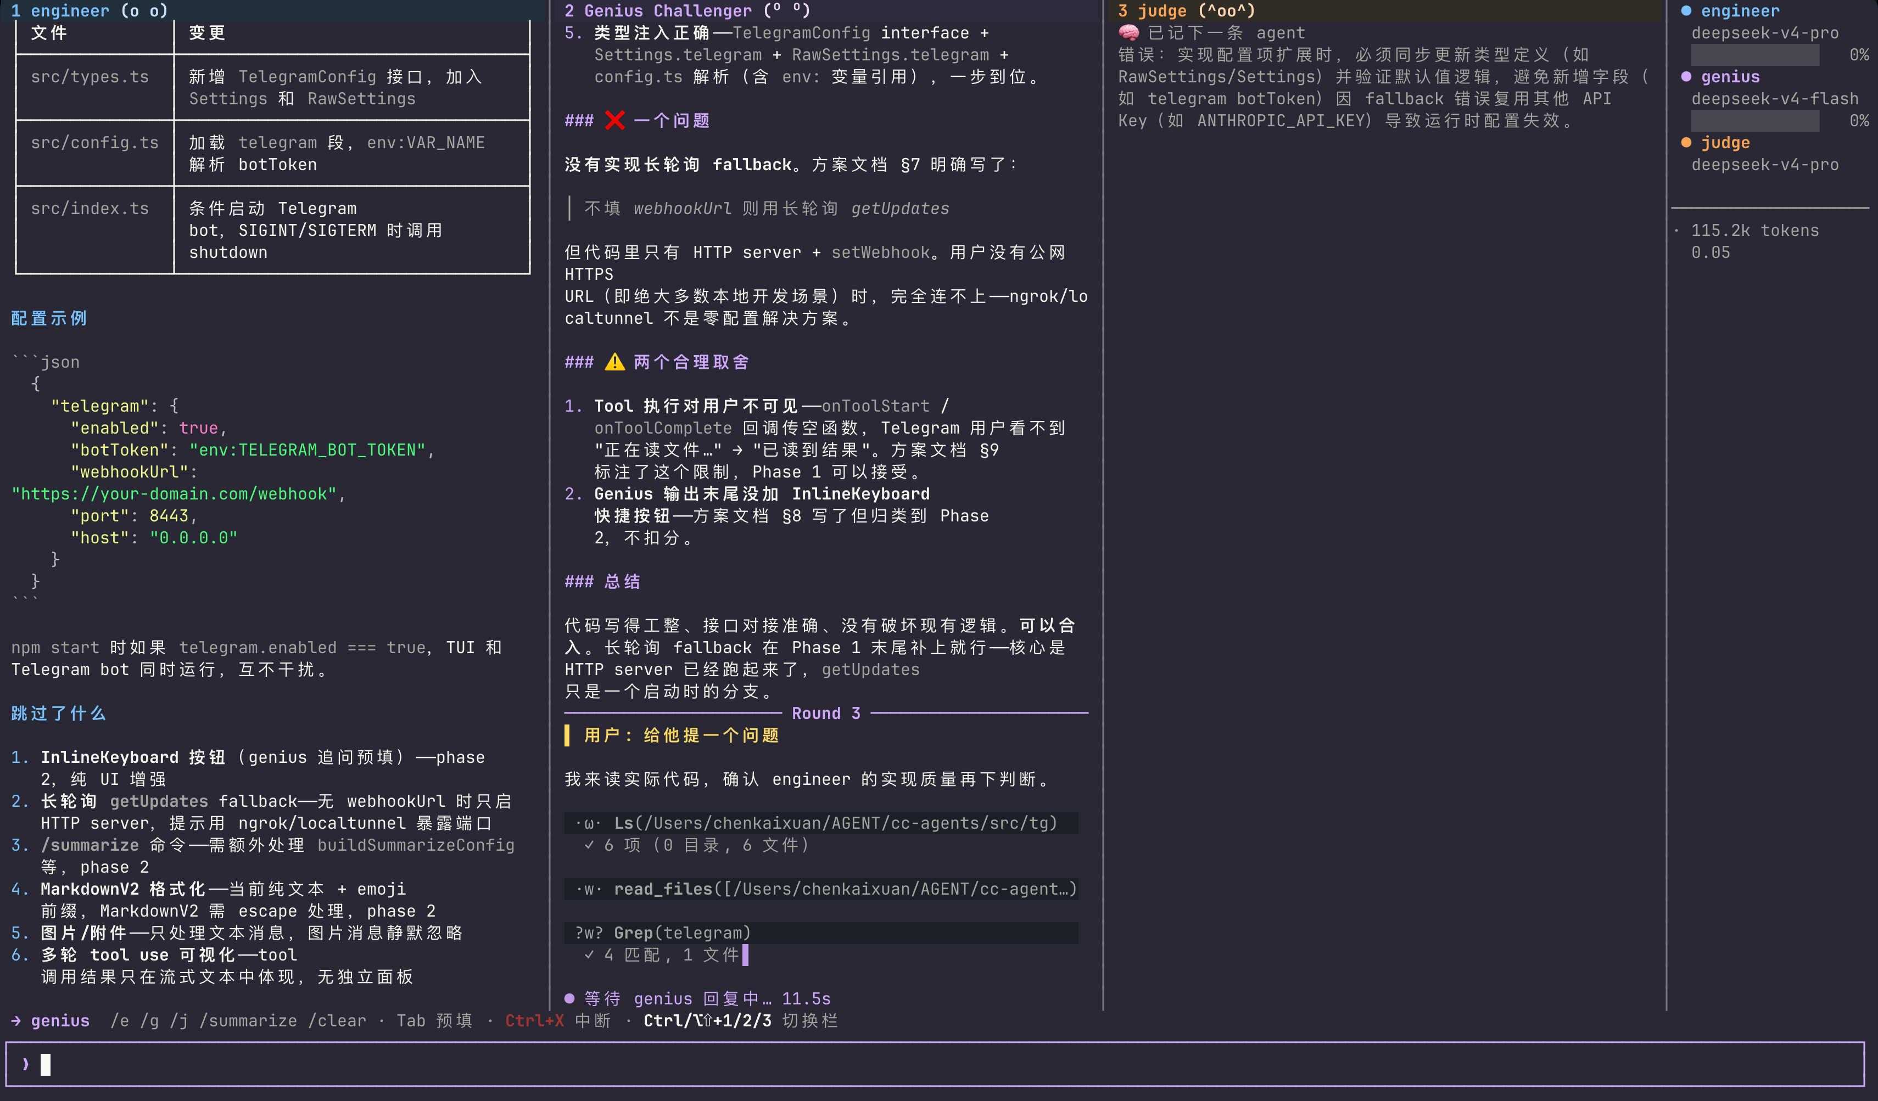
Task: Click the Ls tool call line
Action: (821, 823)
